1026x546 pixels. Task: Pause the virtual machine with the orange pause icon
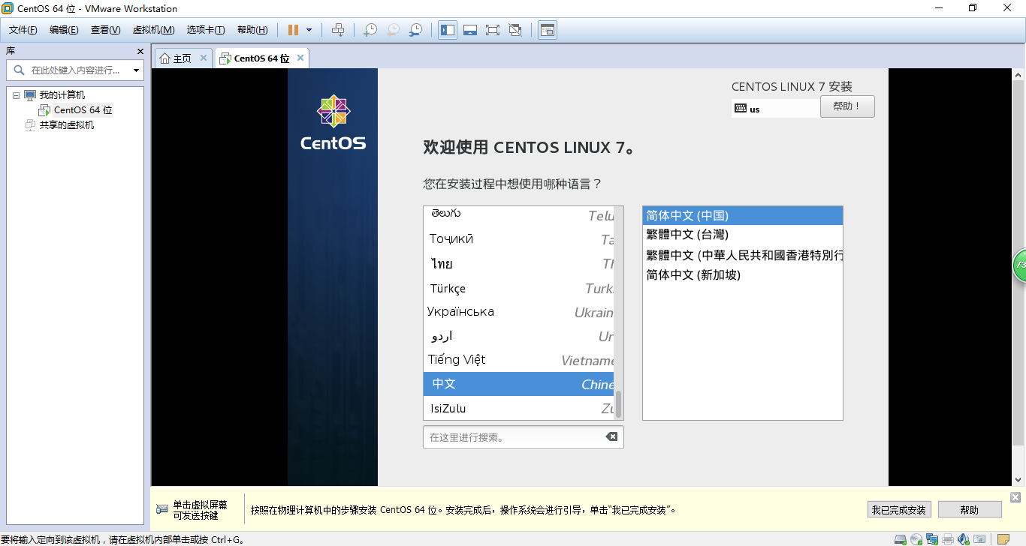point(293,30)
